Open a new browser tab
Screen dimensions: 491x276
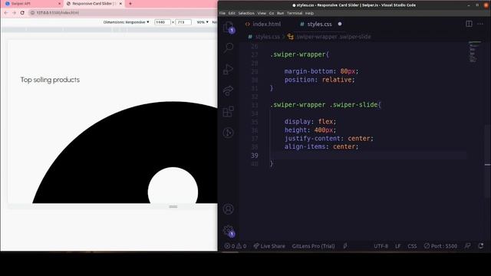(130, 4)
